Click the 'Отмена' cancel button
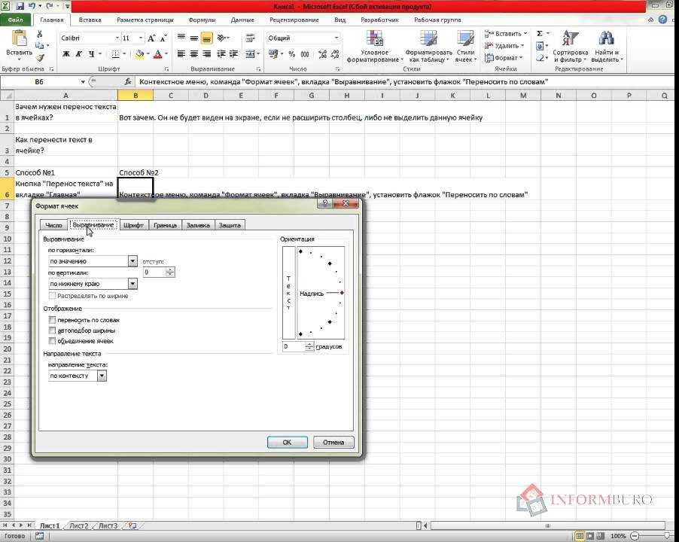Image resolution: width=679 pixels, height=542 pixels. click(333, 442)
